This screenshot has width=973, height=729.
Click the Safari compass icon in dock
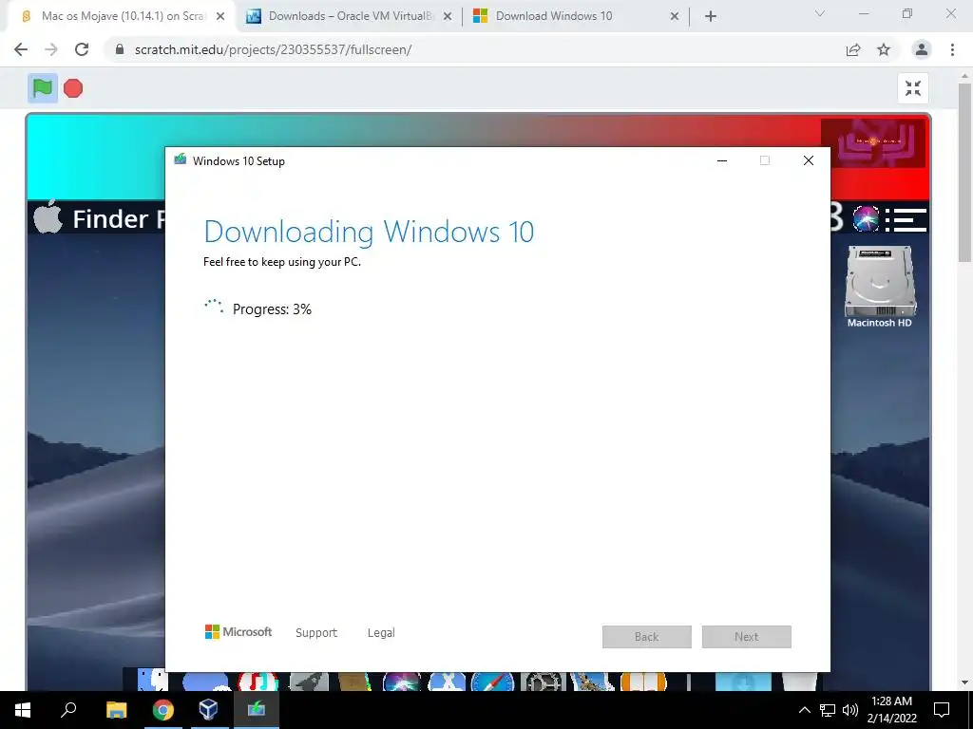coord(493,682)
